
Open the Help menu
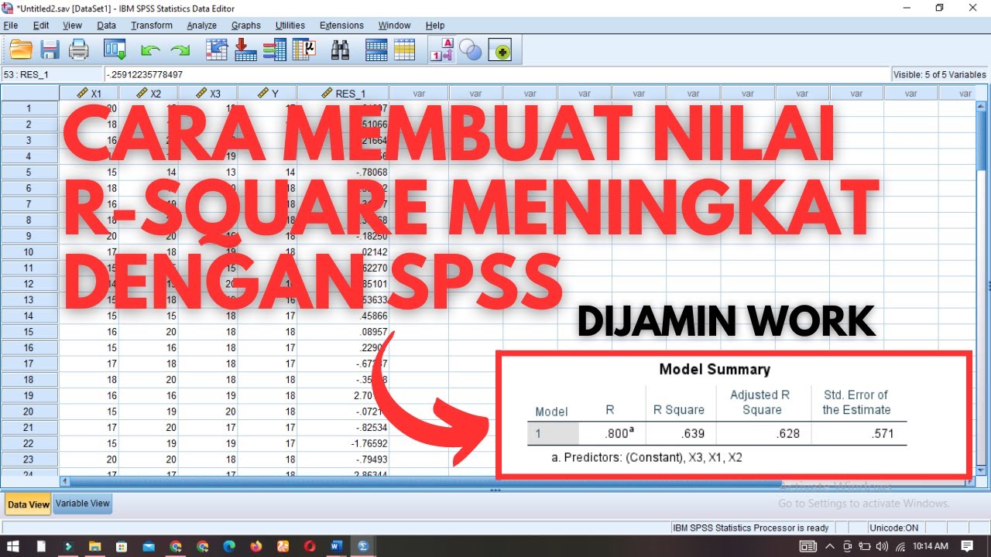click(435, 26)
